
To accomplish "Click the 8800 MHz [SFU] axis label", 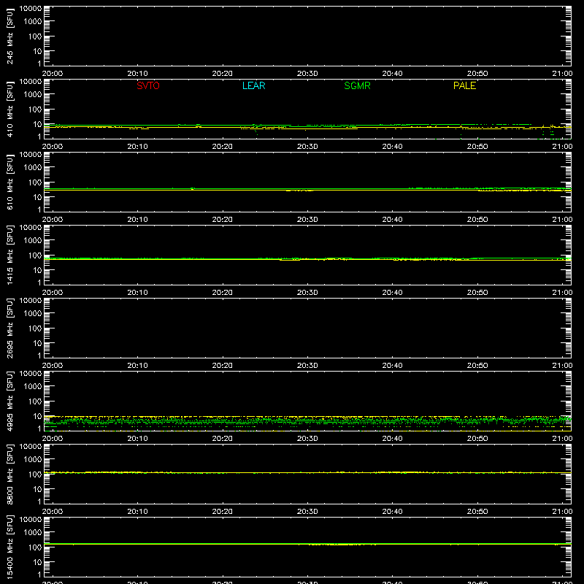I will [x=9, y=474].
